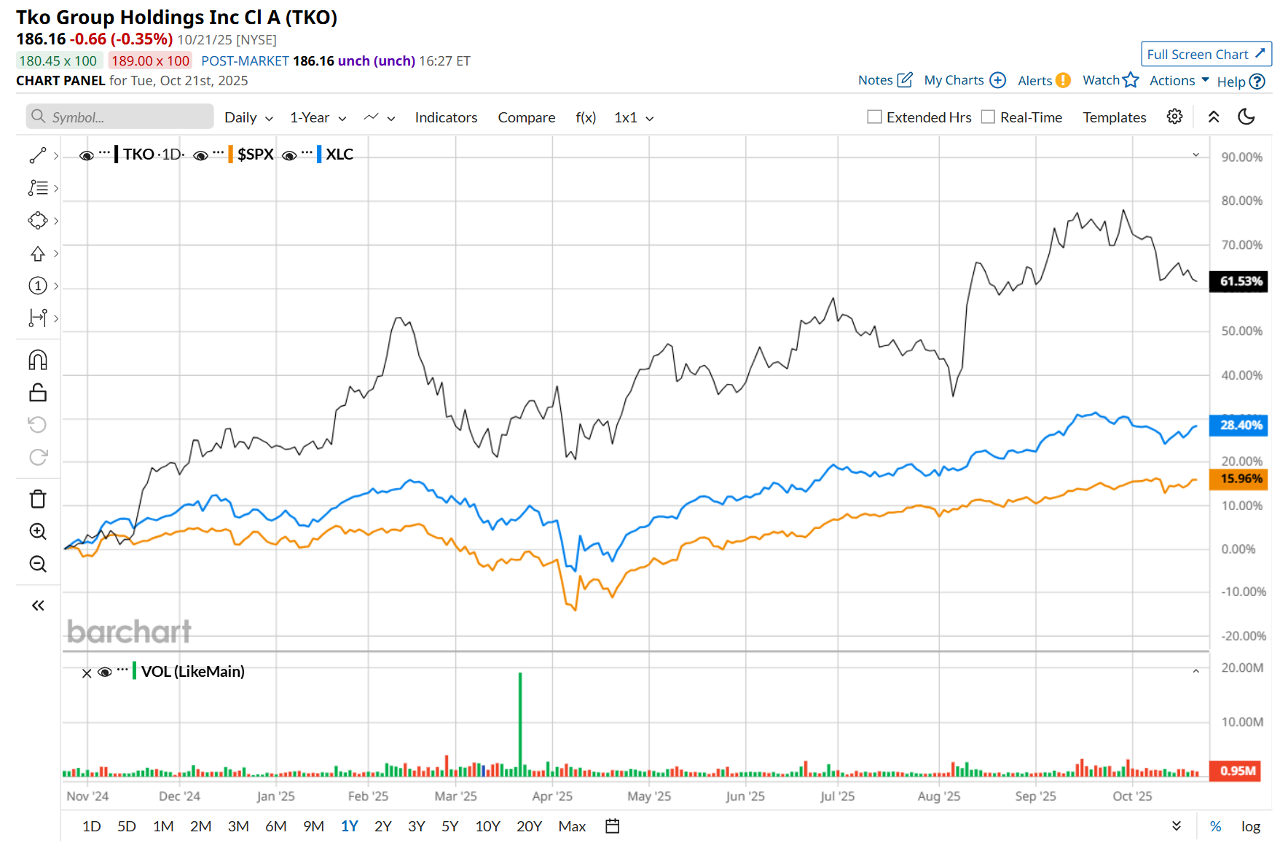Open $SPX series options menu
The width and height of the screenshot is (1288, 843).
[219, 152]
